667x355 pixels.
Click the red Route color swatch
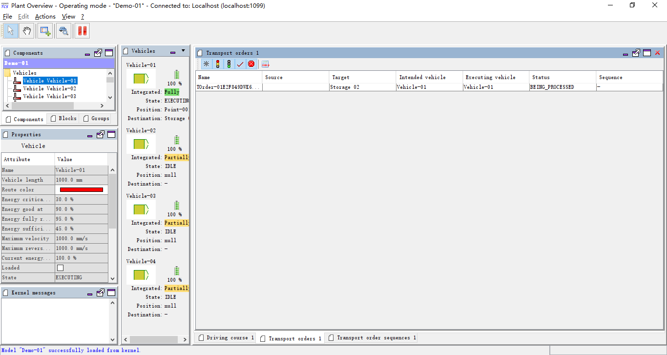82,189
